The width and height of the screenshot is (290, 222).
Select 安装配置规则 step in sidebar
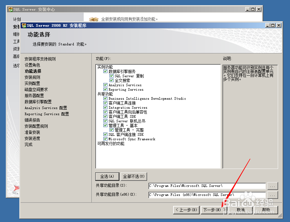[36, 126]
